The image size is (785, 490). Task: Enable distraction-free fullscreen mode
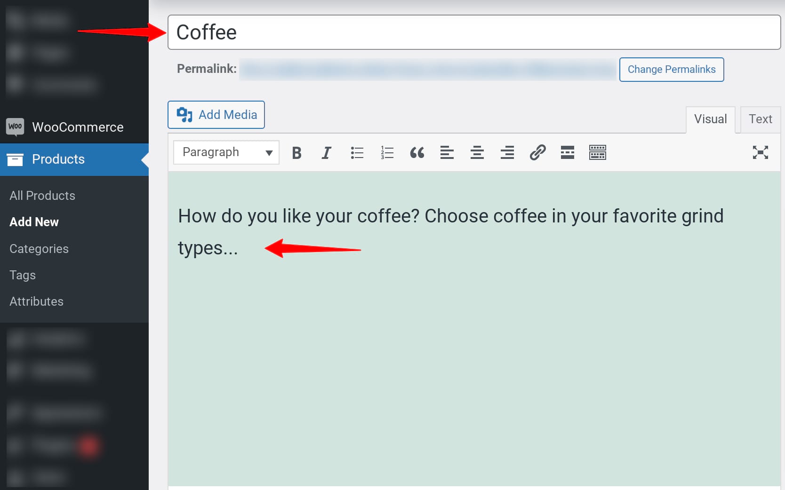tap(760, 153)
